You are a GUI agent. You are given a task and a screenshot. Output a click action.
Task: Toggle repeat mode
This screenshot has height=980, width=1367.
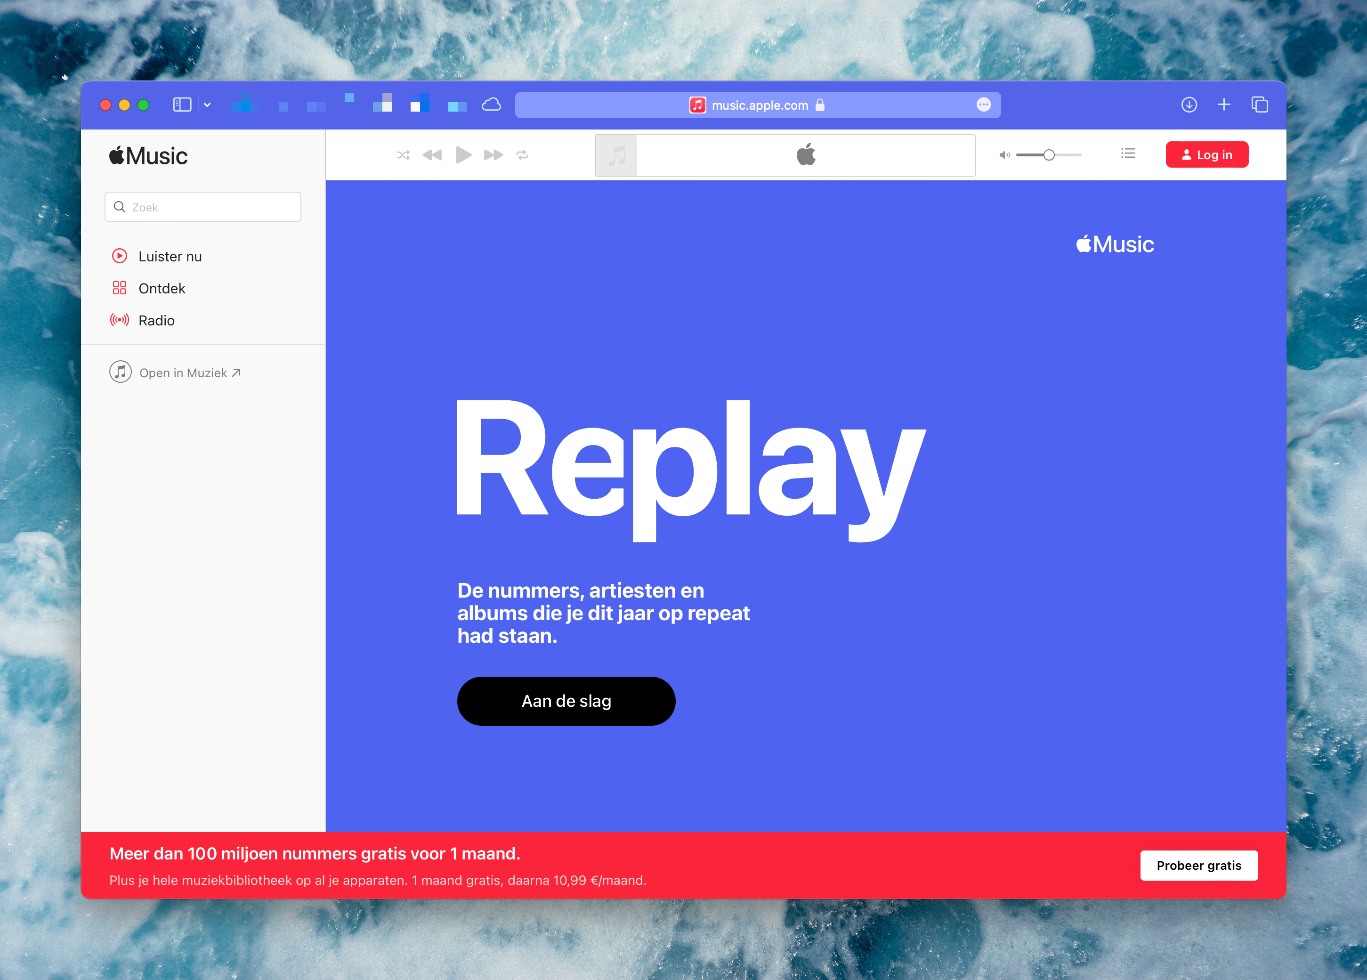pos(522,155)
